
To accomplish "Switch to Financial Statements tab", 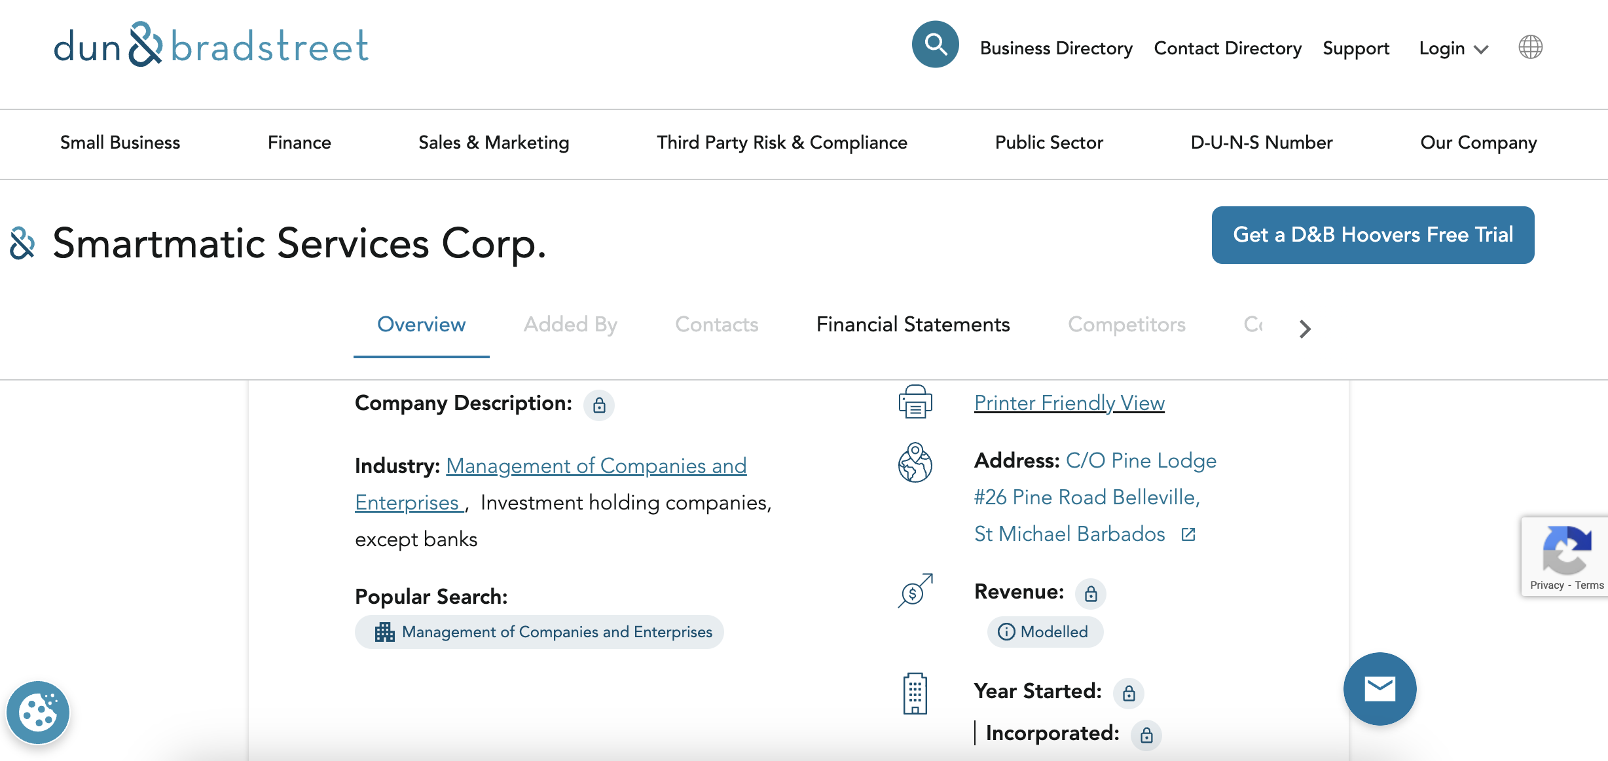I will tap(913, 325).
